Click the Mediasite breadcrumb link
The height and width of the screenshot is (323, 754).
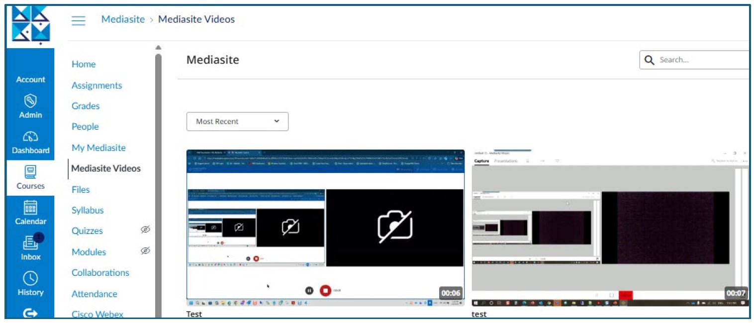[123, 19]
